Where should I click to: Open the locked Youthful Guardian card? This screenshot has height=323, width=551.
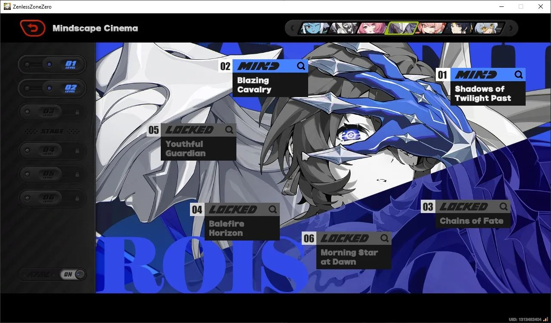(x=191, y=142)
